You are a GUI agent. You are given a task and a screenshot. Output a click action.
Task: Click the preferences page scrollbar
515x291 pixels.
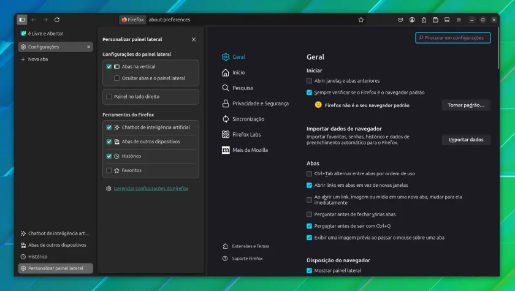click(498, 48)
